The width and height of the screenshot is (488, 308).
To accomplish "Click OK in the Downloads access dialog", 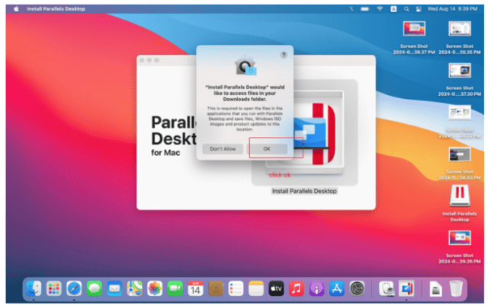I will click(268, 149).
